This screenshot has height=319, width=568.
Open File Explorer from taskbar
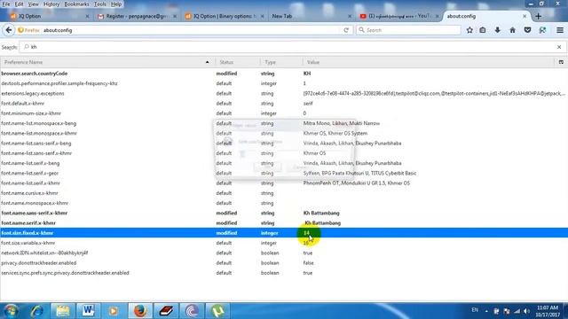(x=63, y=311)
